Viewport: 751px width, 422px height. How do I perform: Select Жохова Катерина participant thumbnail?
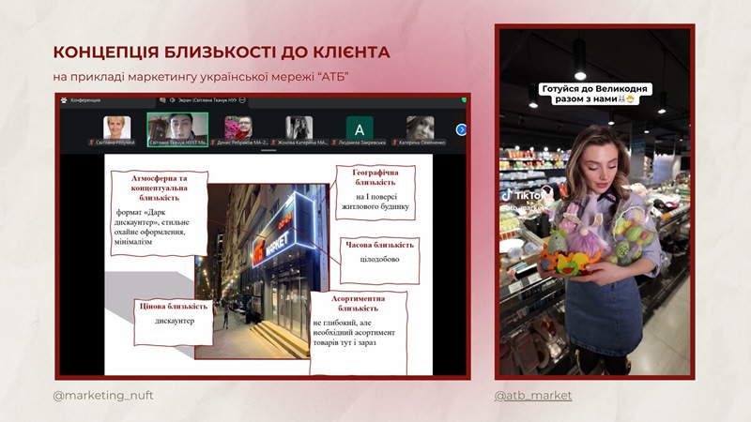point(299,128)
